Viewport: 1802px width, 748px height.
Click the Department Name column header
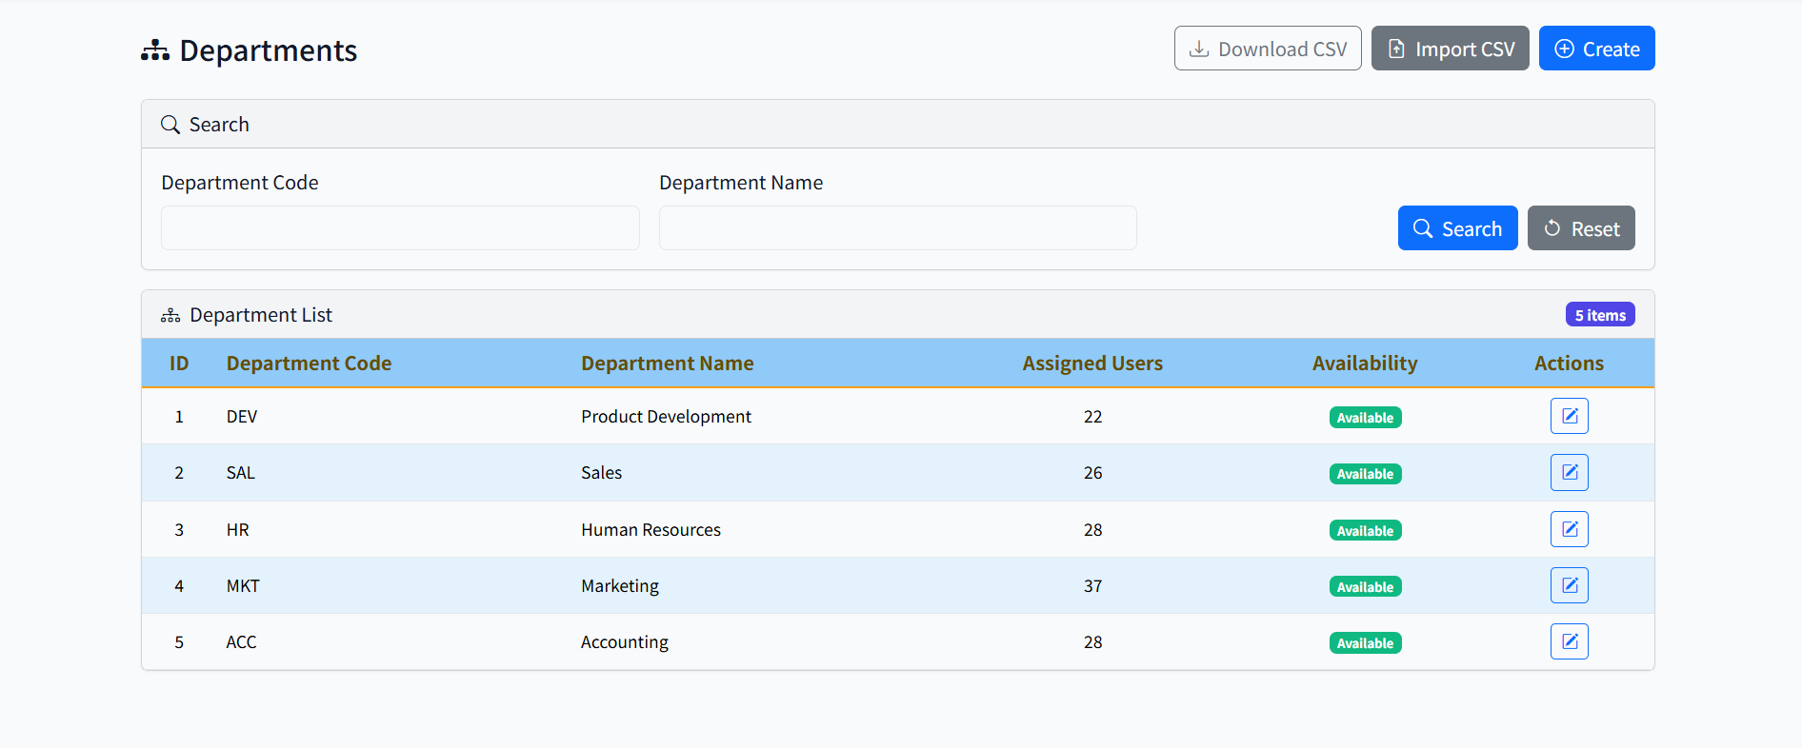pyautogui.click(x=668, y=364)
